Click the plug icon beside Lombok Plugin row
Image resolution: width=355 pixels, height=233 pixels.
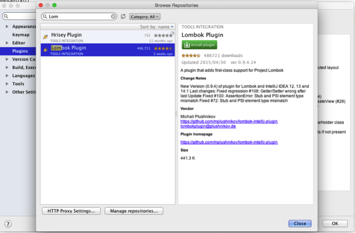pyautogui.click(x=46, y=50)
